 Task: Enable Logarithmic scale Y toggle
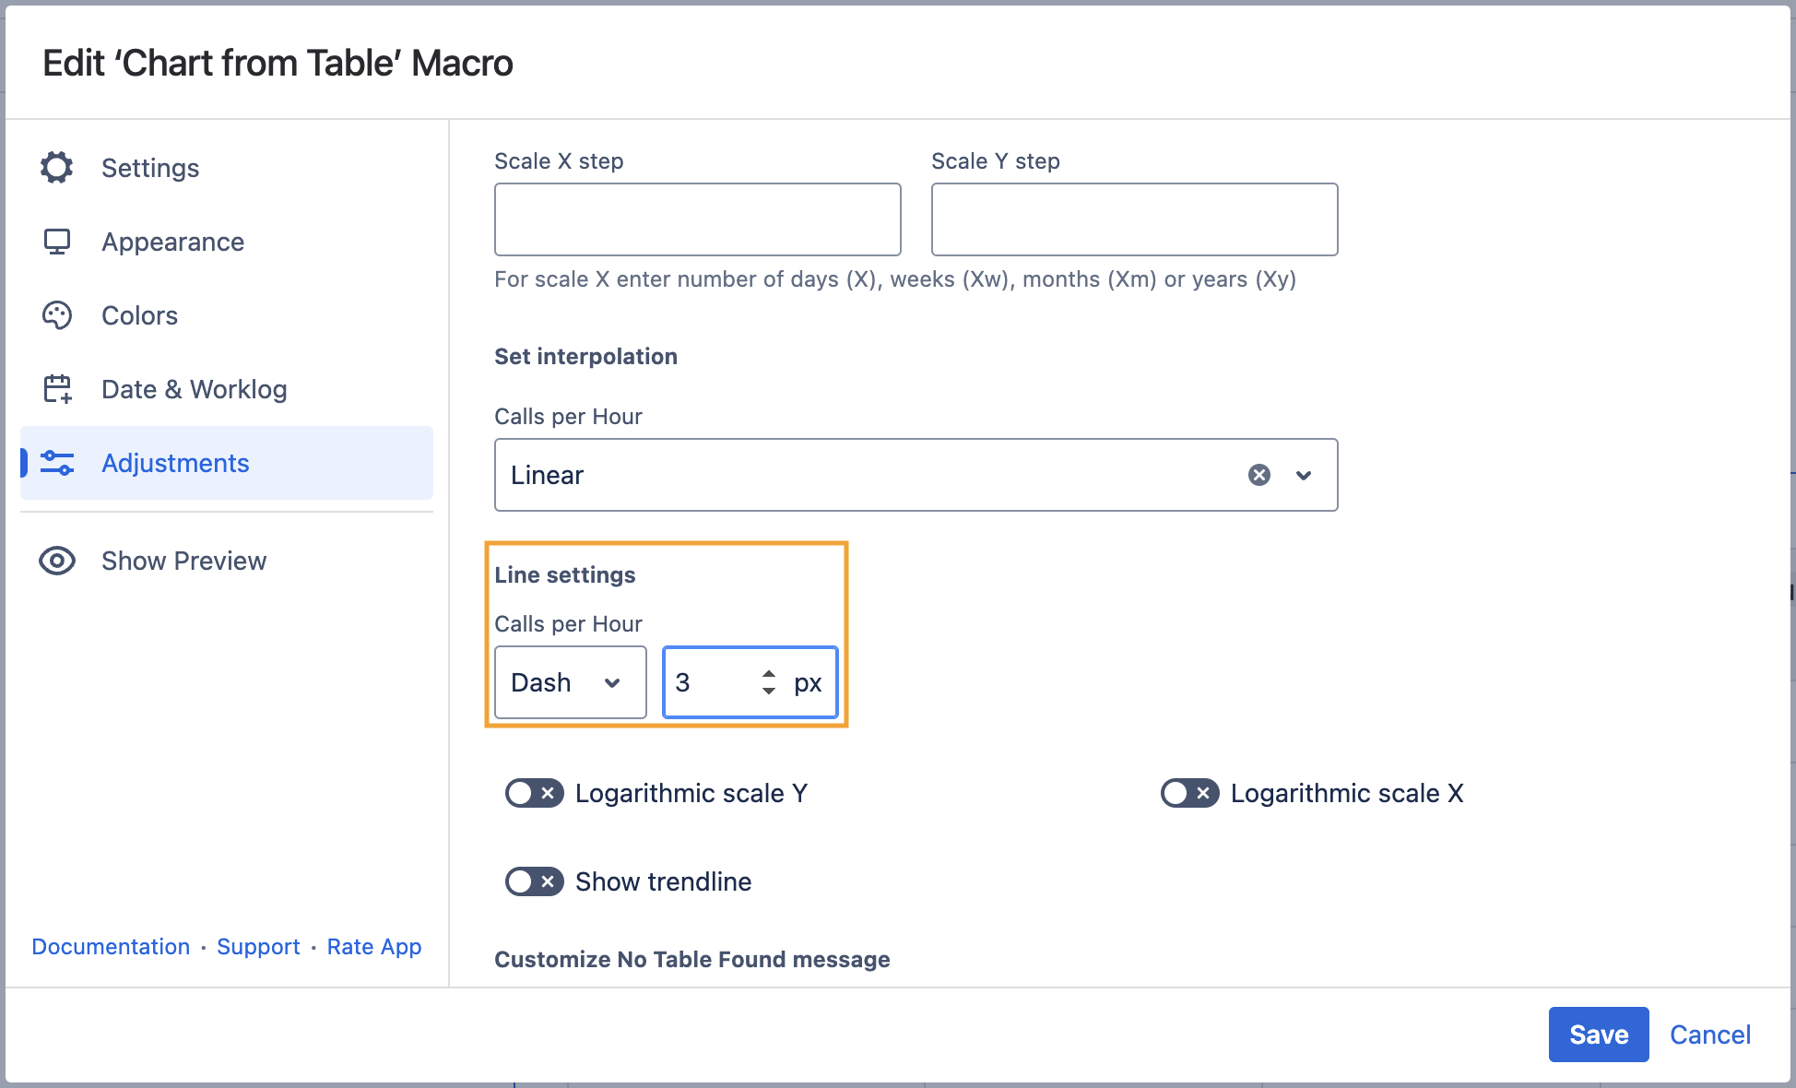534,793
